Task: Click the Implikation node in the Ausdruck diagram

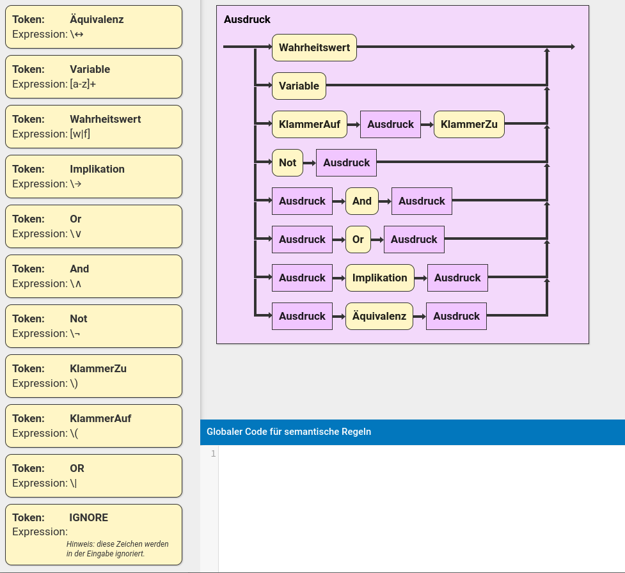Action: 380,278
